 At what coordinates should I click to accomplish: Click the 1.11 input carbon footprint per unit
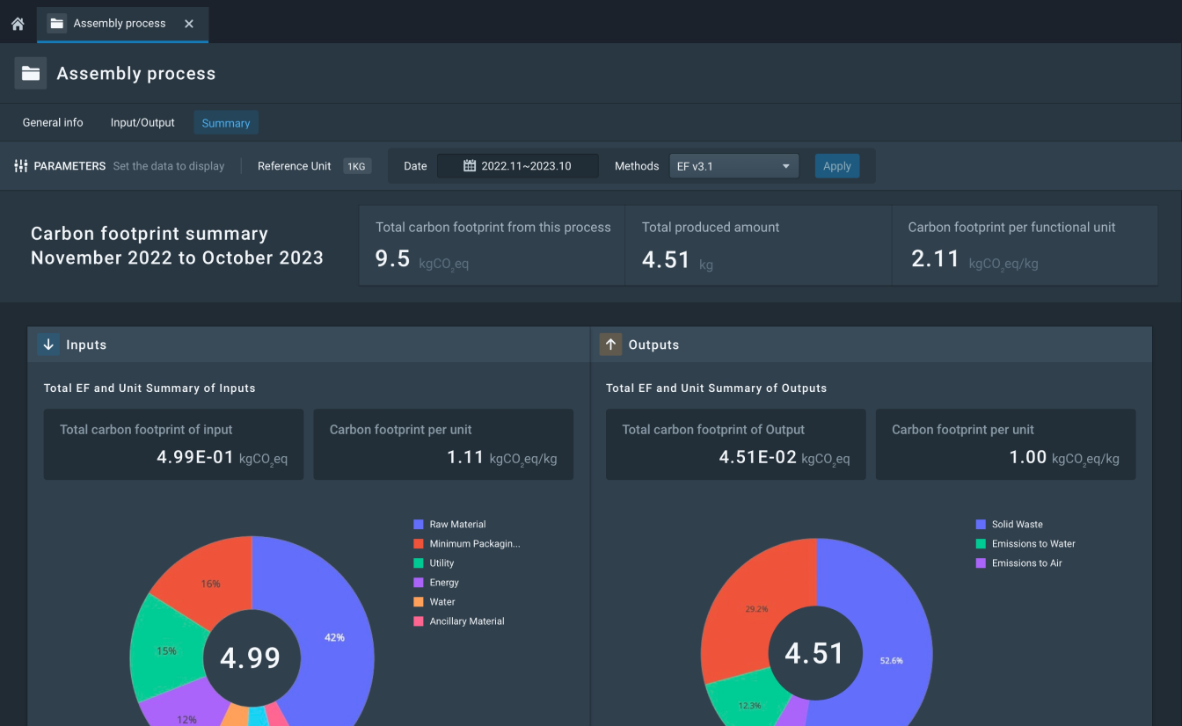[x=465, y=456]
